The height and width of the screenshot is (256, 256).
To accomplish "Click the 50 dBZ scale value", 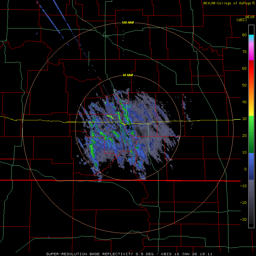I will pos(244,85).
